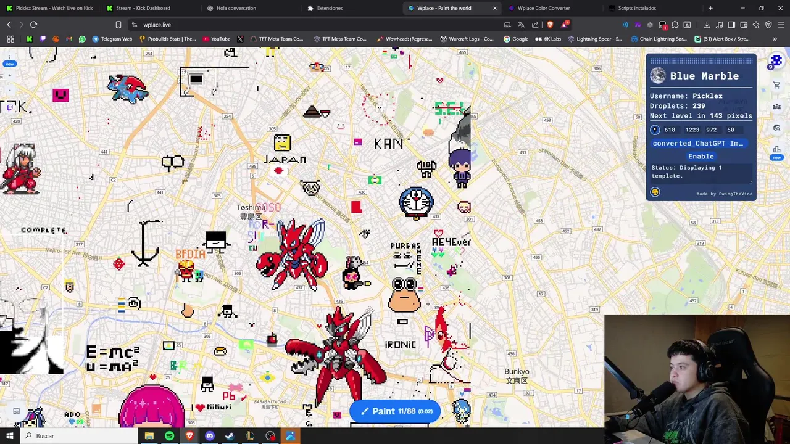790x444 pixels.
Task: Open the wplace leaderboard chart icon
Action: 776,150
